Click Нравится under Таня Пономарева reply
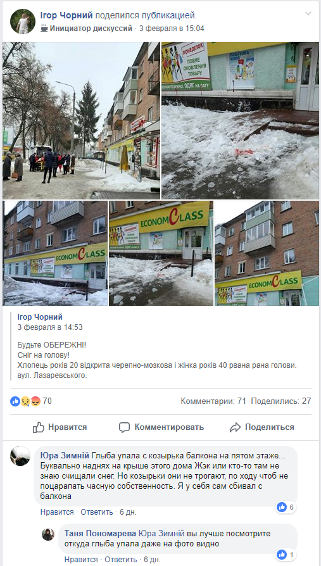 click(x=81, y=560)
